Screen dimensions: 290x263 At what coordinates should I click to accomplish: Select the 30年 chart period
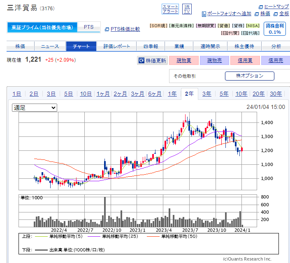276,94
